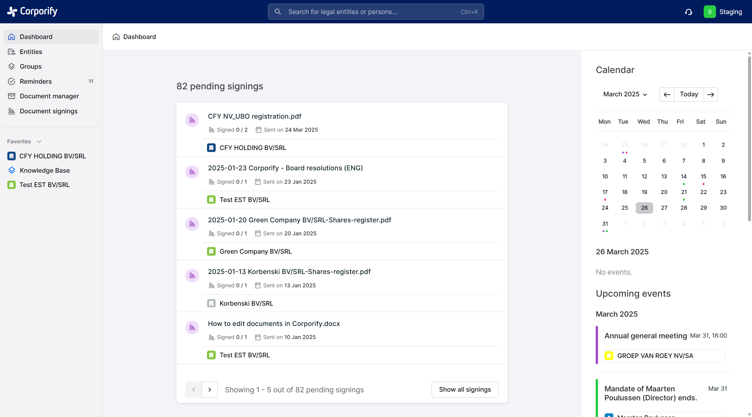Click signing icon beside CFY NV_UBO registration.pdf
The width and height of the screenshot is (752, 417).
click(192, 120)
